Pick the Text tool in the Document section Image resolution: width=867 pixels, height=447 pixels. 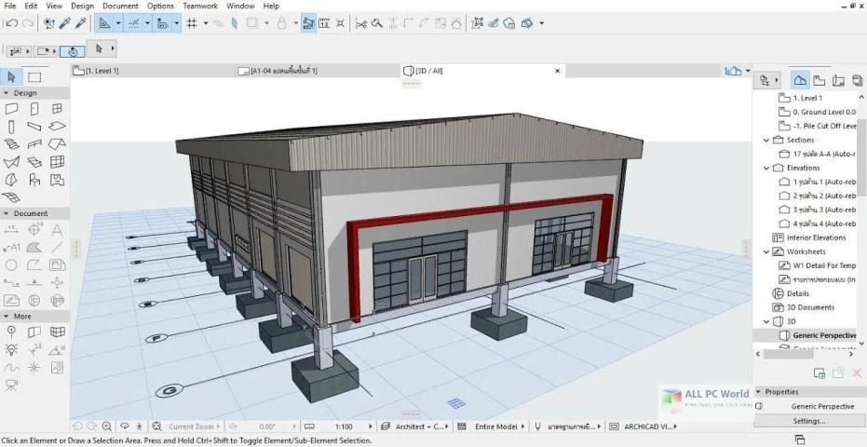(57, 230)
